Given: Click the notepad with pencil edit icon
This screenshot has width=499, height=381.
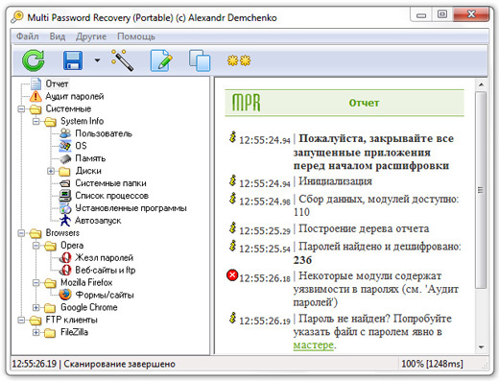Looking at the screenshot, I should (x=161, y=60).
